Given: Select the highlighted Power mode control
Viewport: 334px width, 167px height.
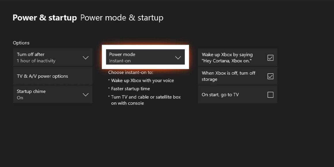Looking at the screenshot, I should 145,57.
